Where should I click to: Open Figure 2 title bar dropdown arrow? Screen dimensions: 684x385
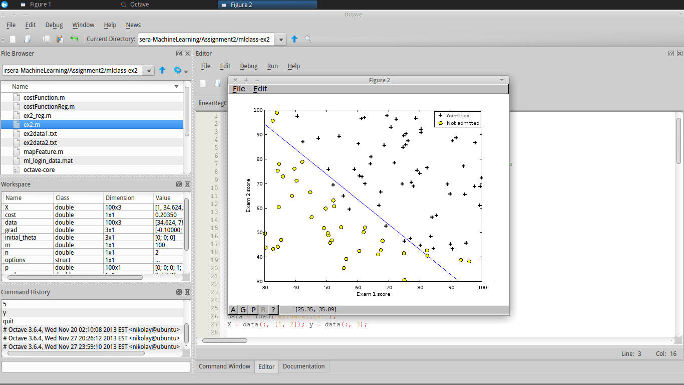point(502,80)
